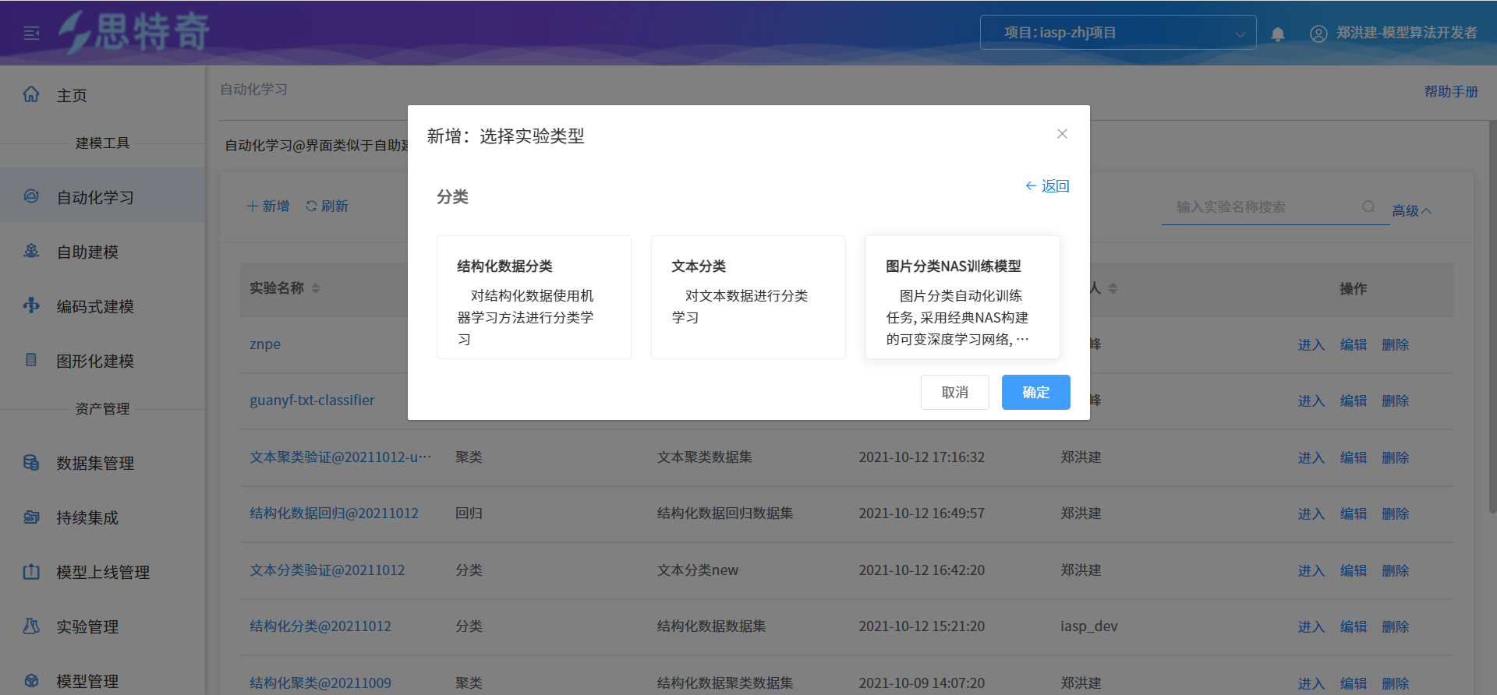Click the 模型上线管理 sidebar icon

coord(31,572)
